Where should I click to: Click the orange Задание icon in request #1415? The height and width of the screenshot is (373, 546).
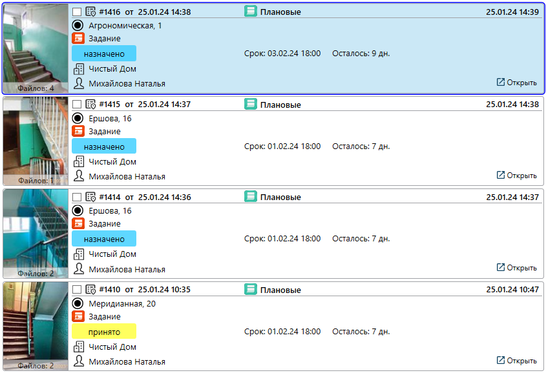click(78, 131)
